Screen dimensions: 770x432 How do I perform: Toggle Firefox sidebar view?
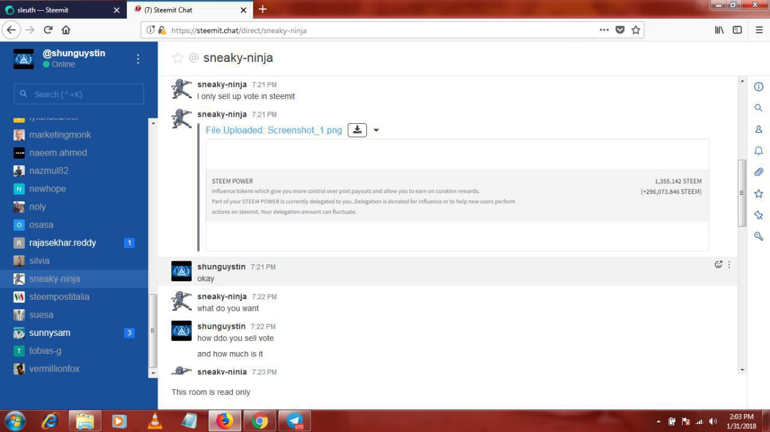(737, 29)
